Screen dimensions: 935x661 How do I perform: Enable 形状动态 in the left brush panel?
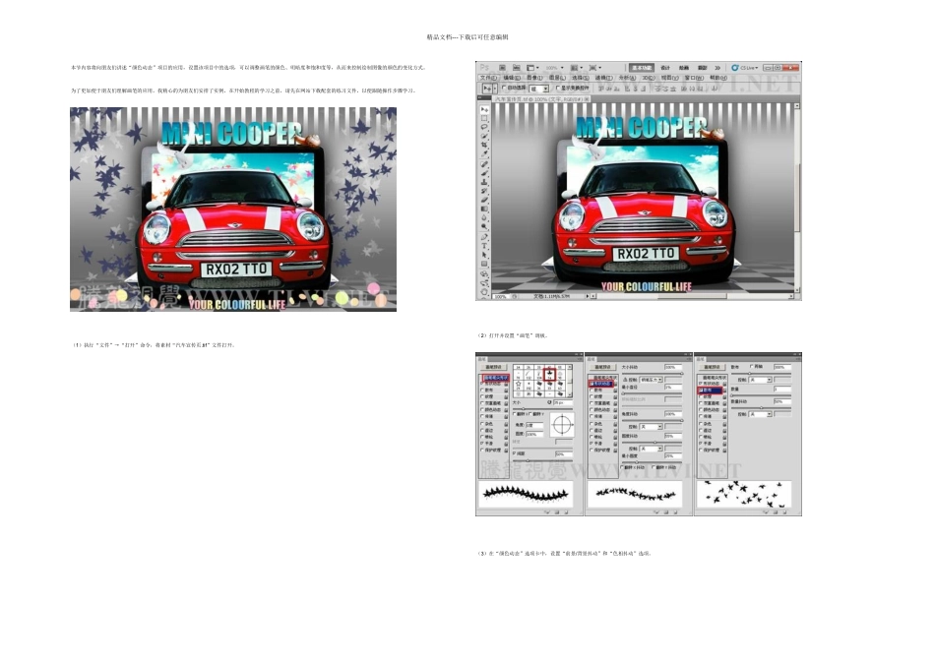click(x=482, y=384)
